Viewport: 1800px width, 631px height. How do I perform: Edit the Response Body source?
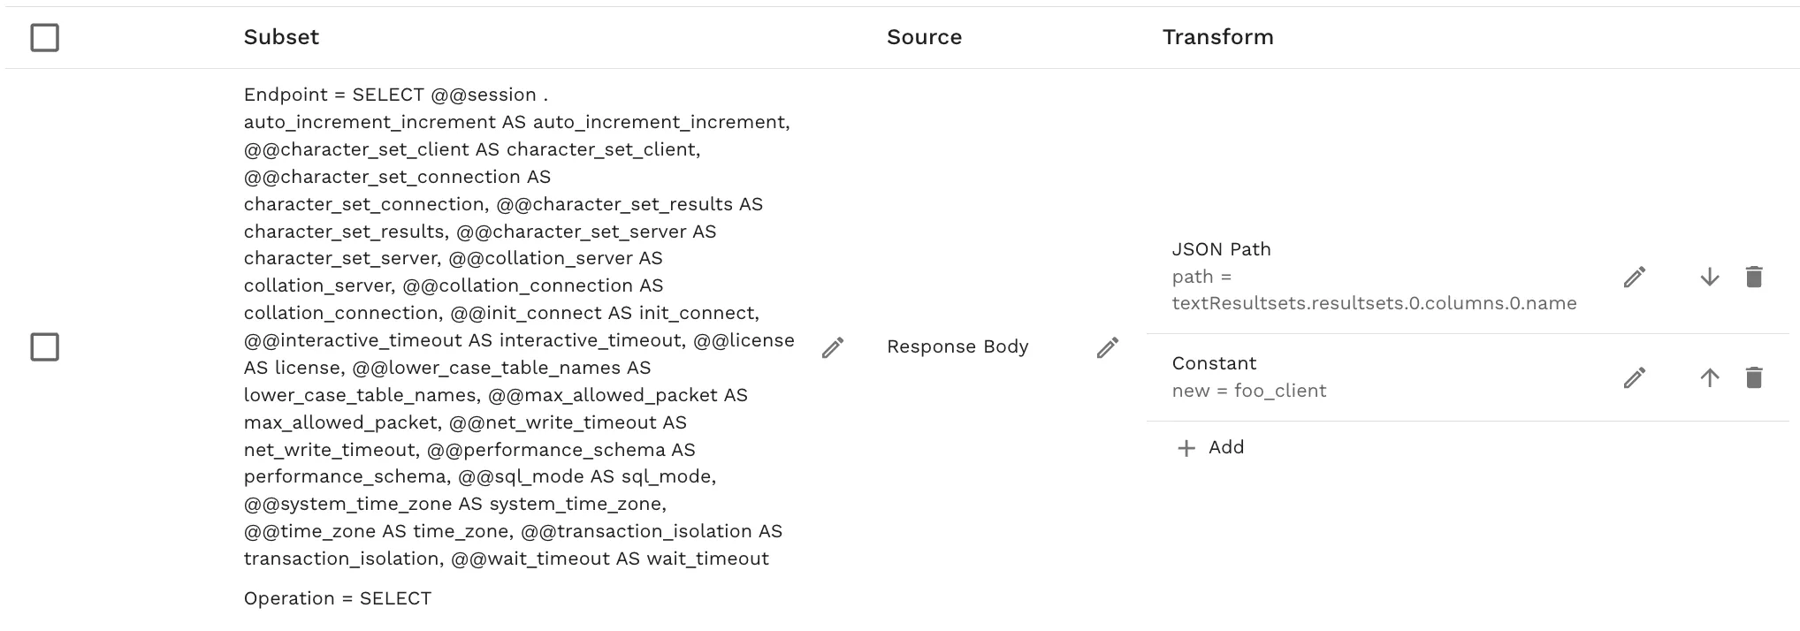1108,348
